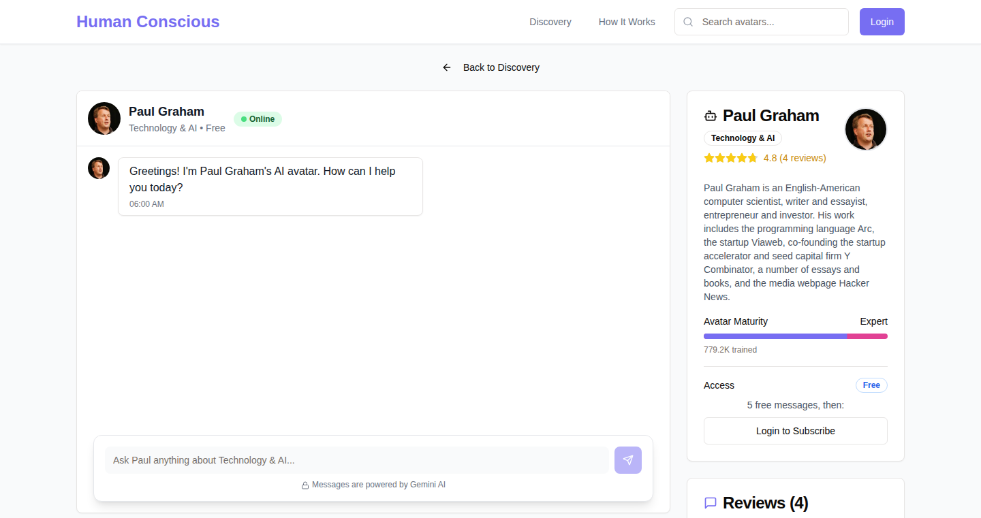The width and height of the screenshot is (981, 518).
Task: Click the Expert maturity label
Action: 873,321
